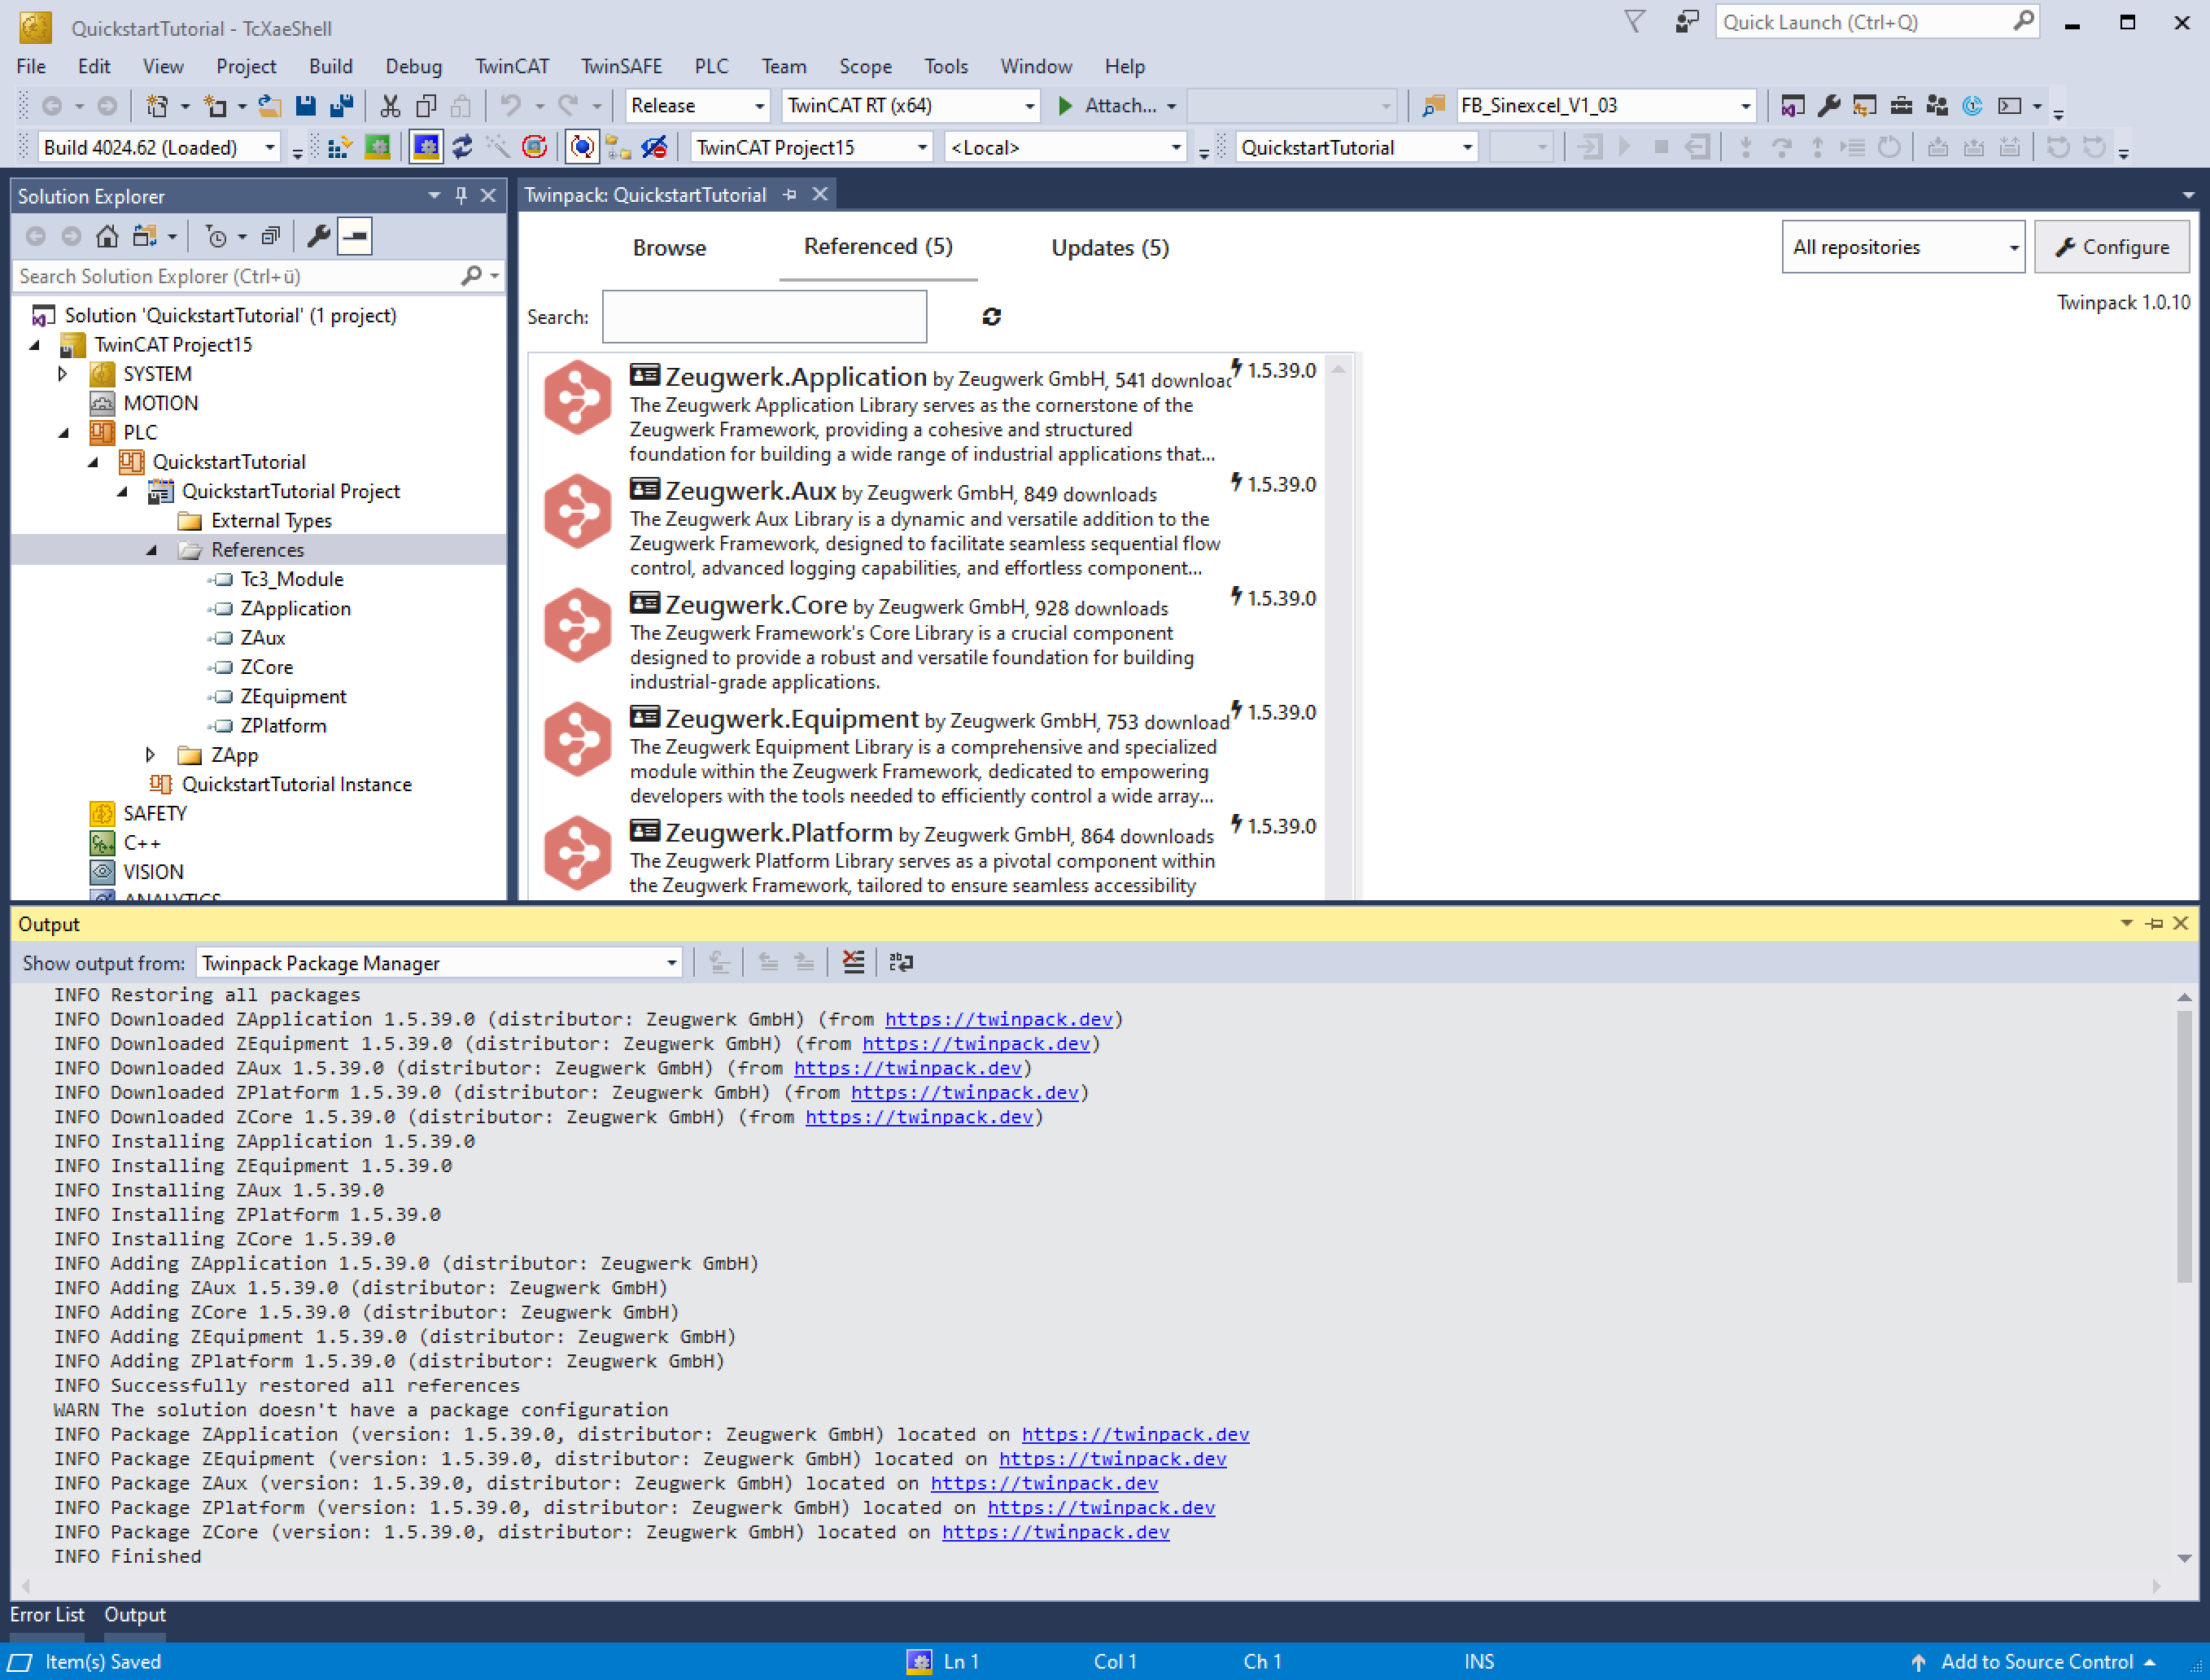Toggle Word Wrap in the Output toolbar
Image resolution: width=2210 pixels, height=1680 pixels.
click(901, 962)
